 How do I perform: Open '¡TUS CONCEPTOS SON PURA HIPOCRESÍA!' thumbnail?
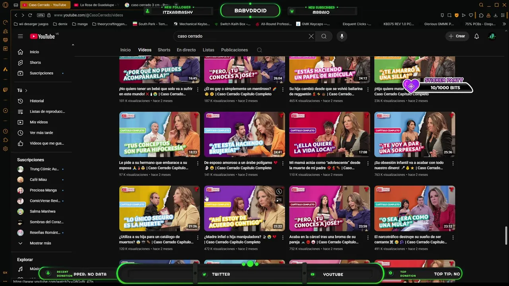coord(159,134)
